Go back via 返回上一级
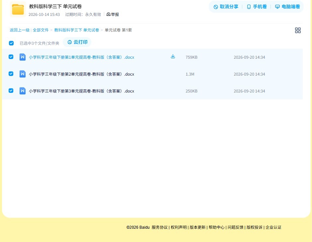This screenshot has height=242, width=312. point(20,30)
